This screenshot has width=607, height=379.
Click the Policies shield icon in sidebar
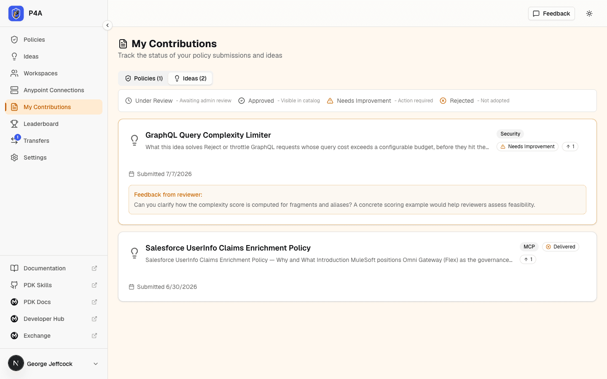click(14, 40)
